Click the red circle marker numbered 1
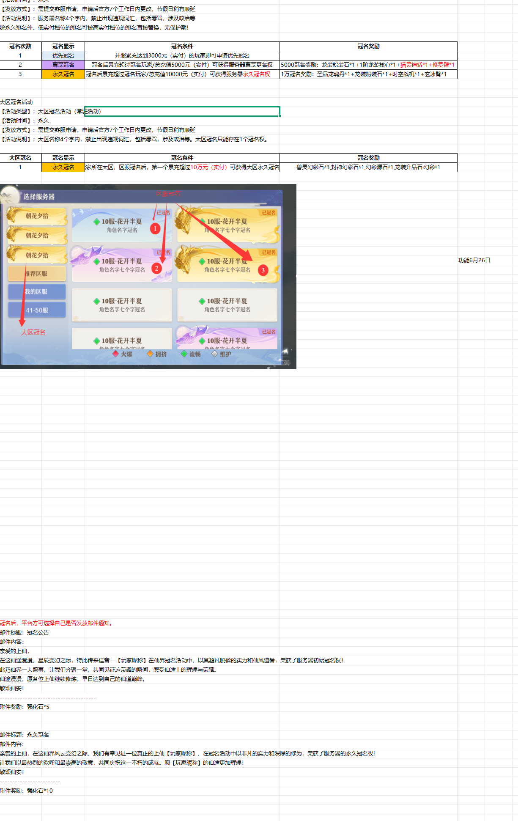The width and height of the screenshot is (518, 821). (155, 229)
